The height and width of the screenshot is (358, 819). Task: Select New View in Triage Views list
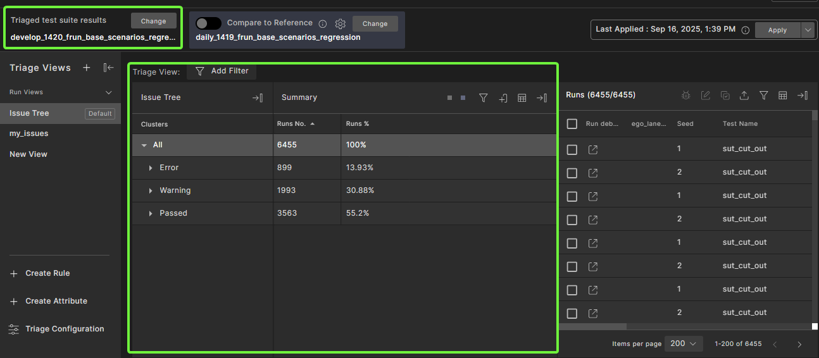[x=28, y=154]
